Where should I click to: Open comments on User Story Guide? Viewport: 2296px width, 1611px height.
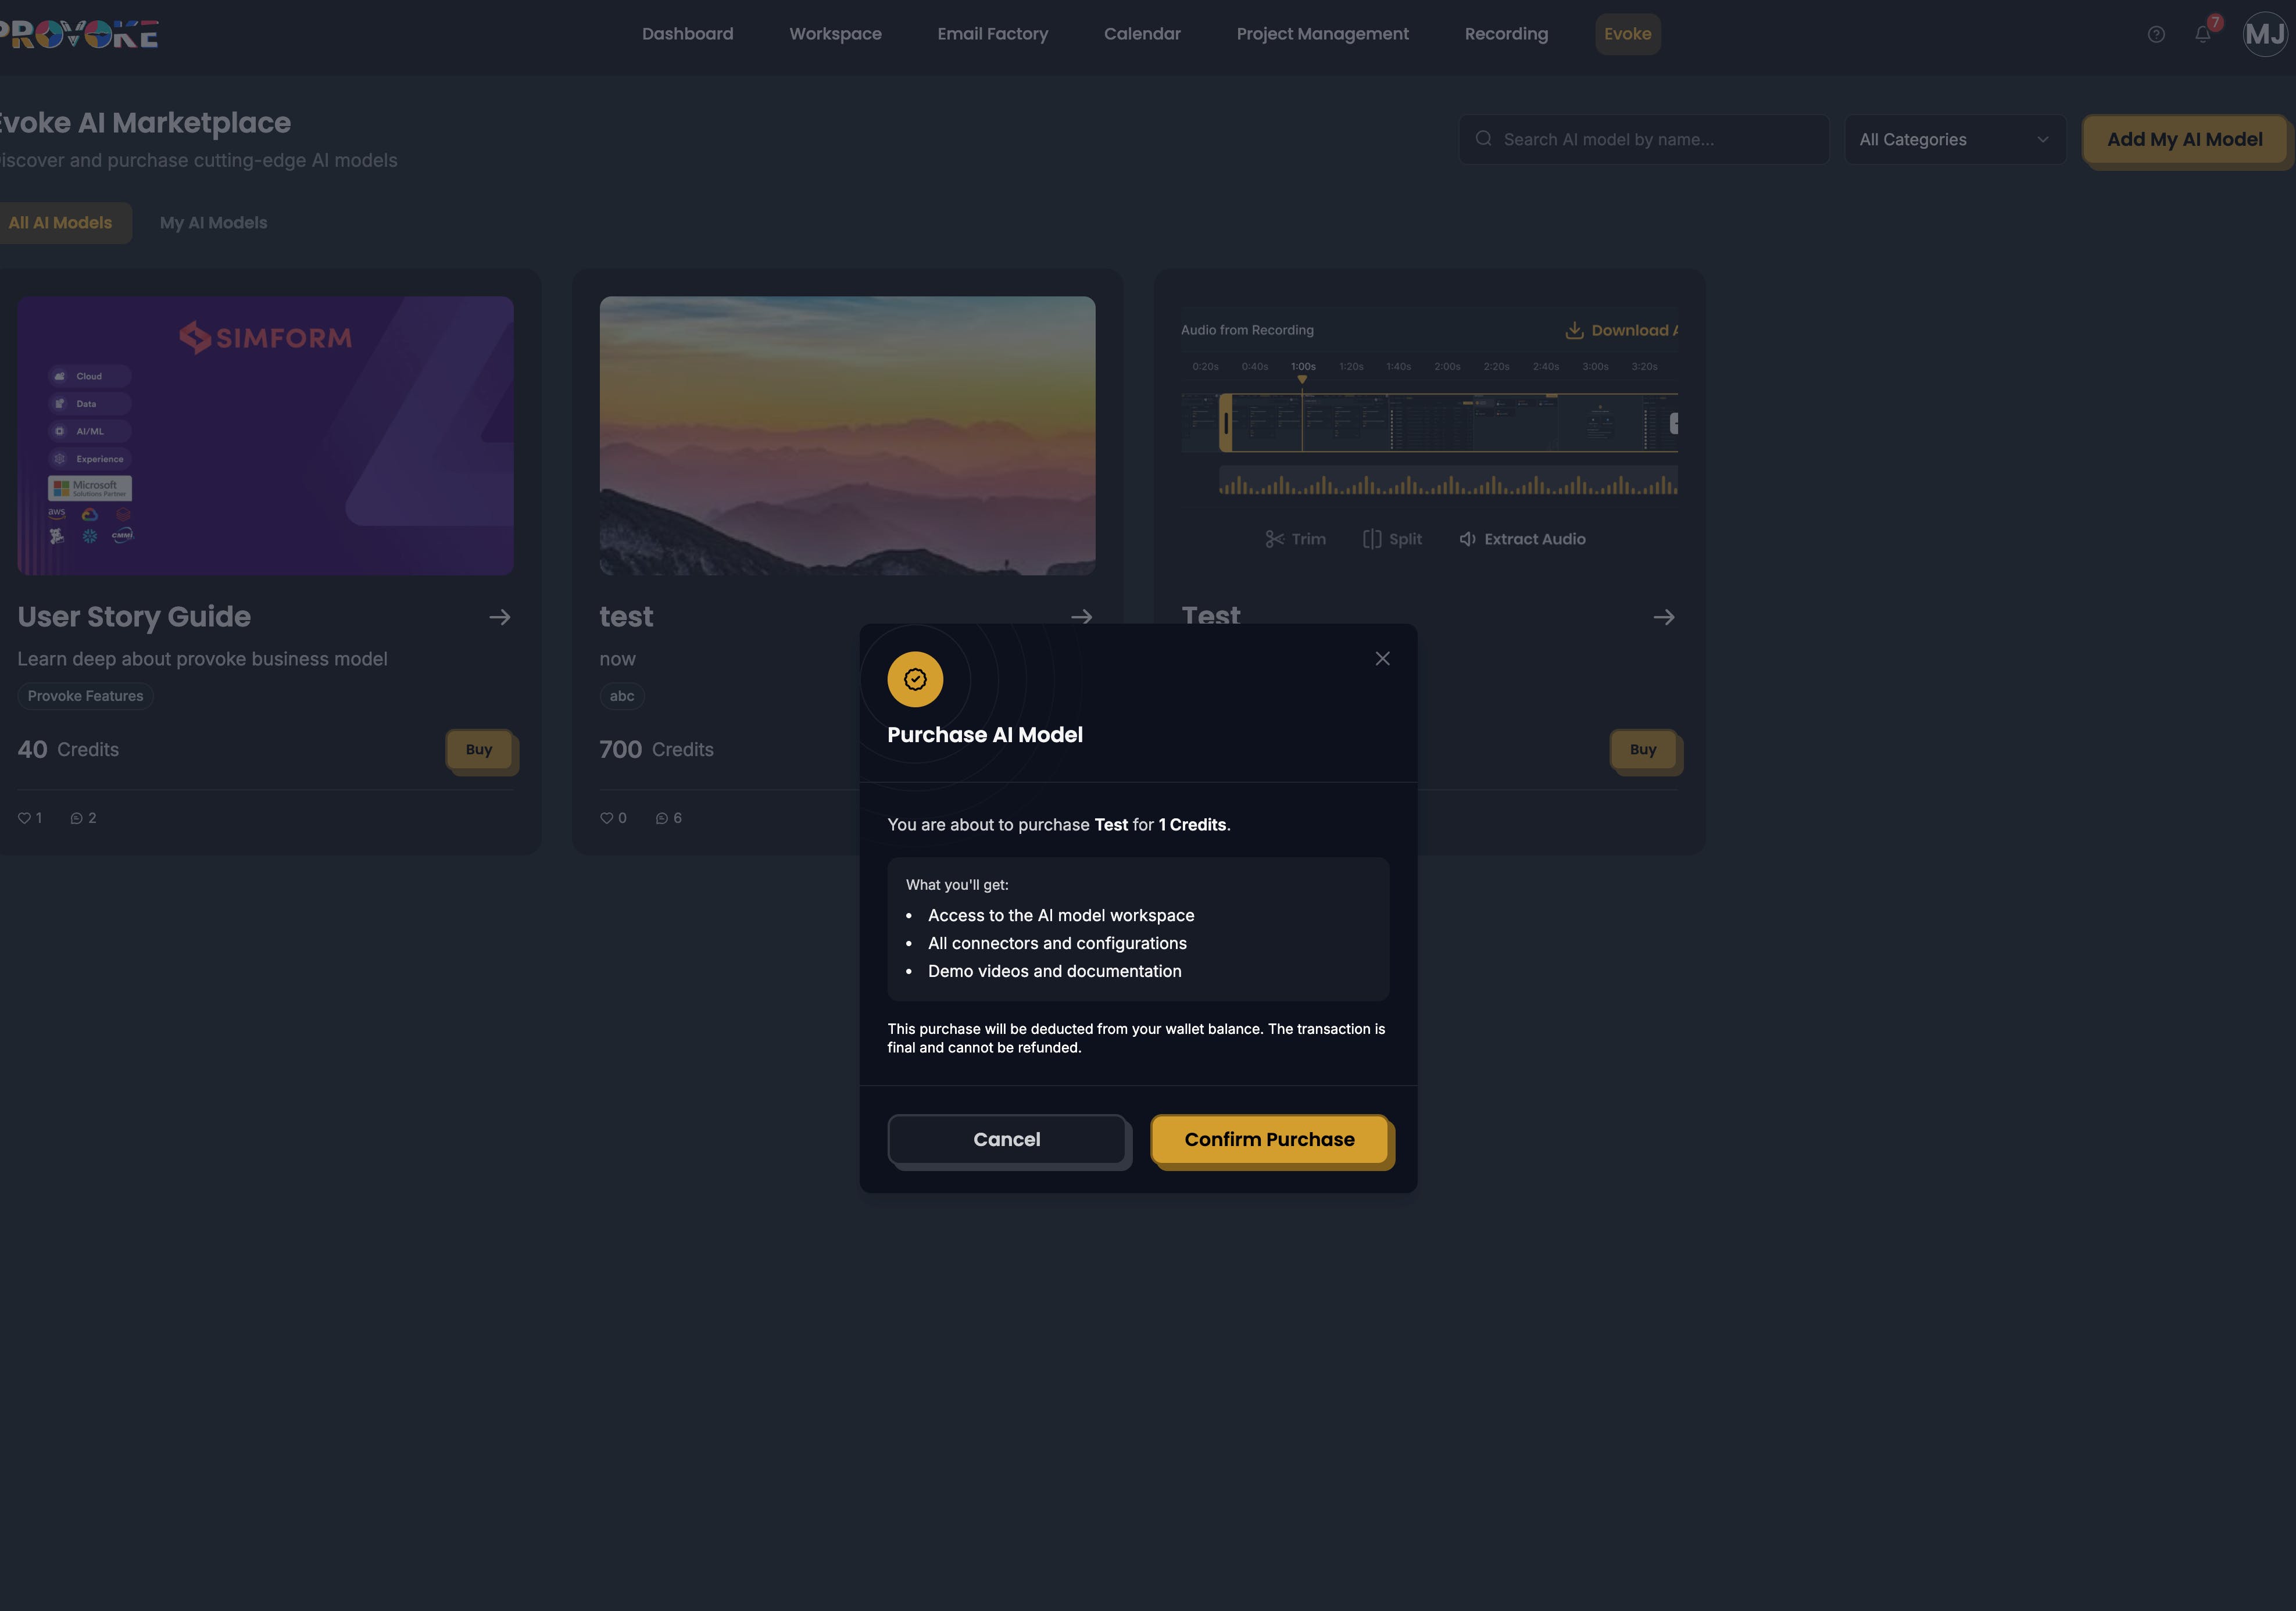pyautogui.click(x=76, y=818)
